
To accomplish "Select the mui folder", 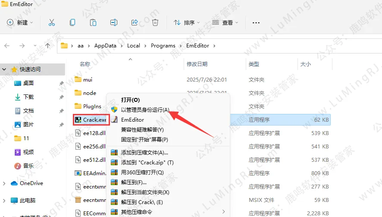I will pos(88,80).
